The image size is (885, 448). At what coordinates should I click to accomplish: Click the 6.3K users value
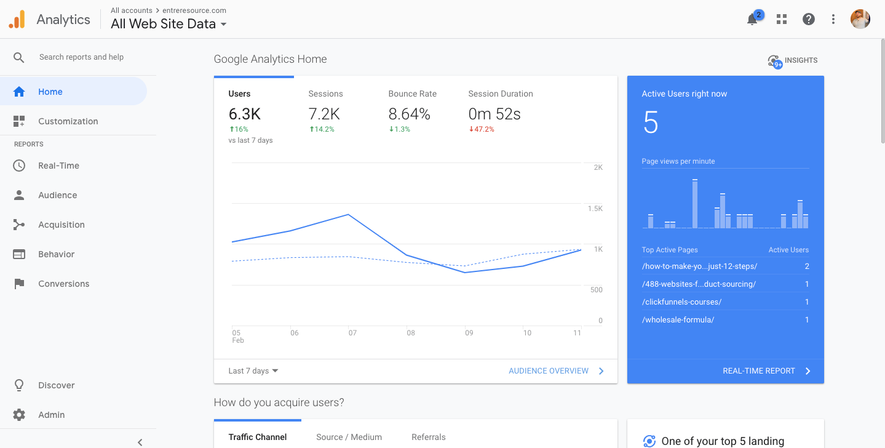[245, 114]
